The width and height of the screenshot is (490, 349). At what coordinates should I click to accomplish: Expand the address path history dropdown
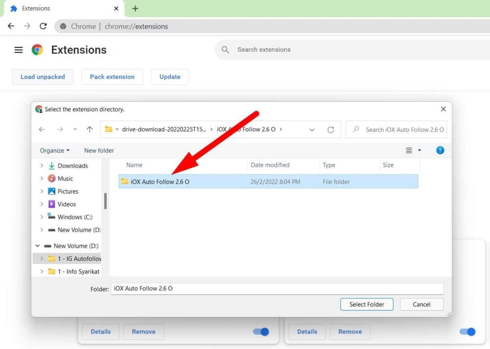[312, 130]
